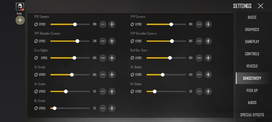Tap the plus icon to add teammate
The height and width of the screenshot is (122, 272).
coord(20,20)
